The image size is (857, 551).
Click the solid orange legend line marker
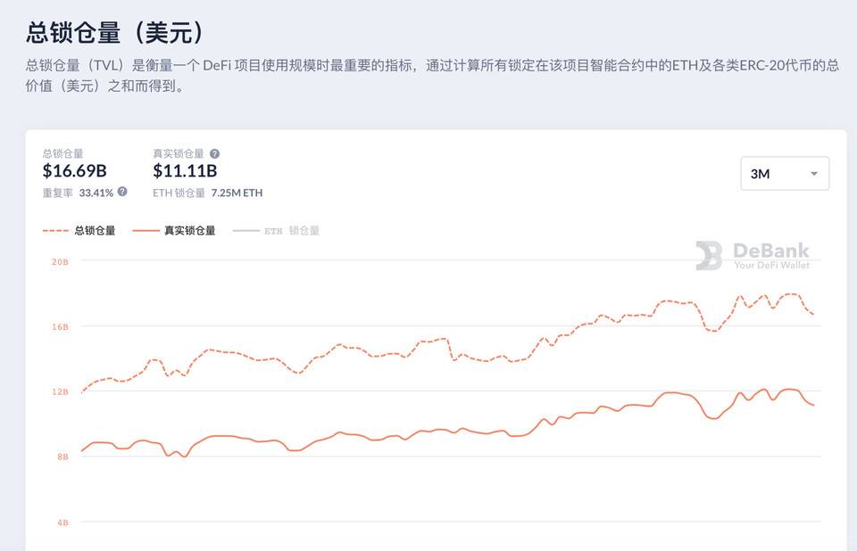pos(146,230)
